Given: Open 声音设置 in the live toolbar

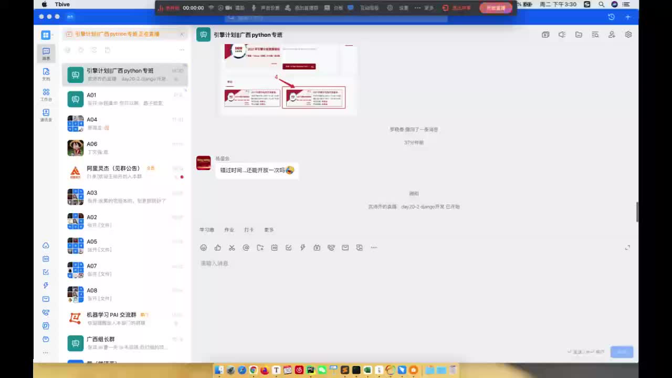Looking at the screenshot, I should click(x=266, y=8).
